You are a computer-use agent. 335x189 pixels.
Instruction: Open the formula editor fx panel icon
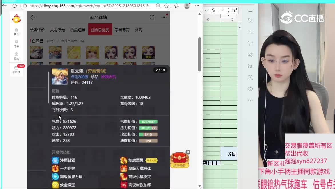point(234,10)
